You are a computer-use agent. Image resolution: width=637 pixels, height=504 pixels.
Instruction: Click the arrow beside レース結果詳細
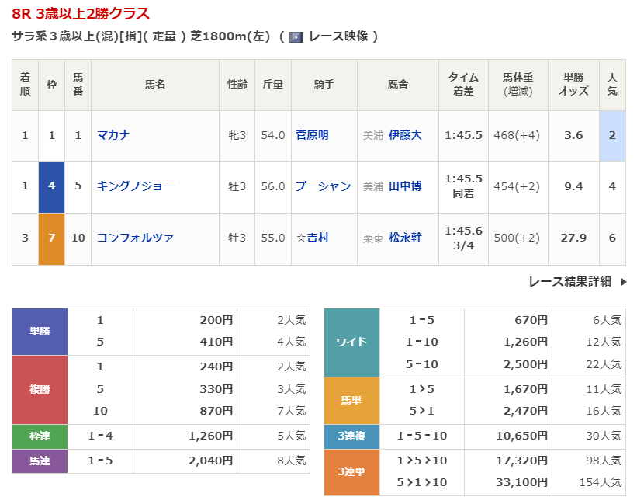tap(623, 282)
